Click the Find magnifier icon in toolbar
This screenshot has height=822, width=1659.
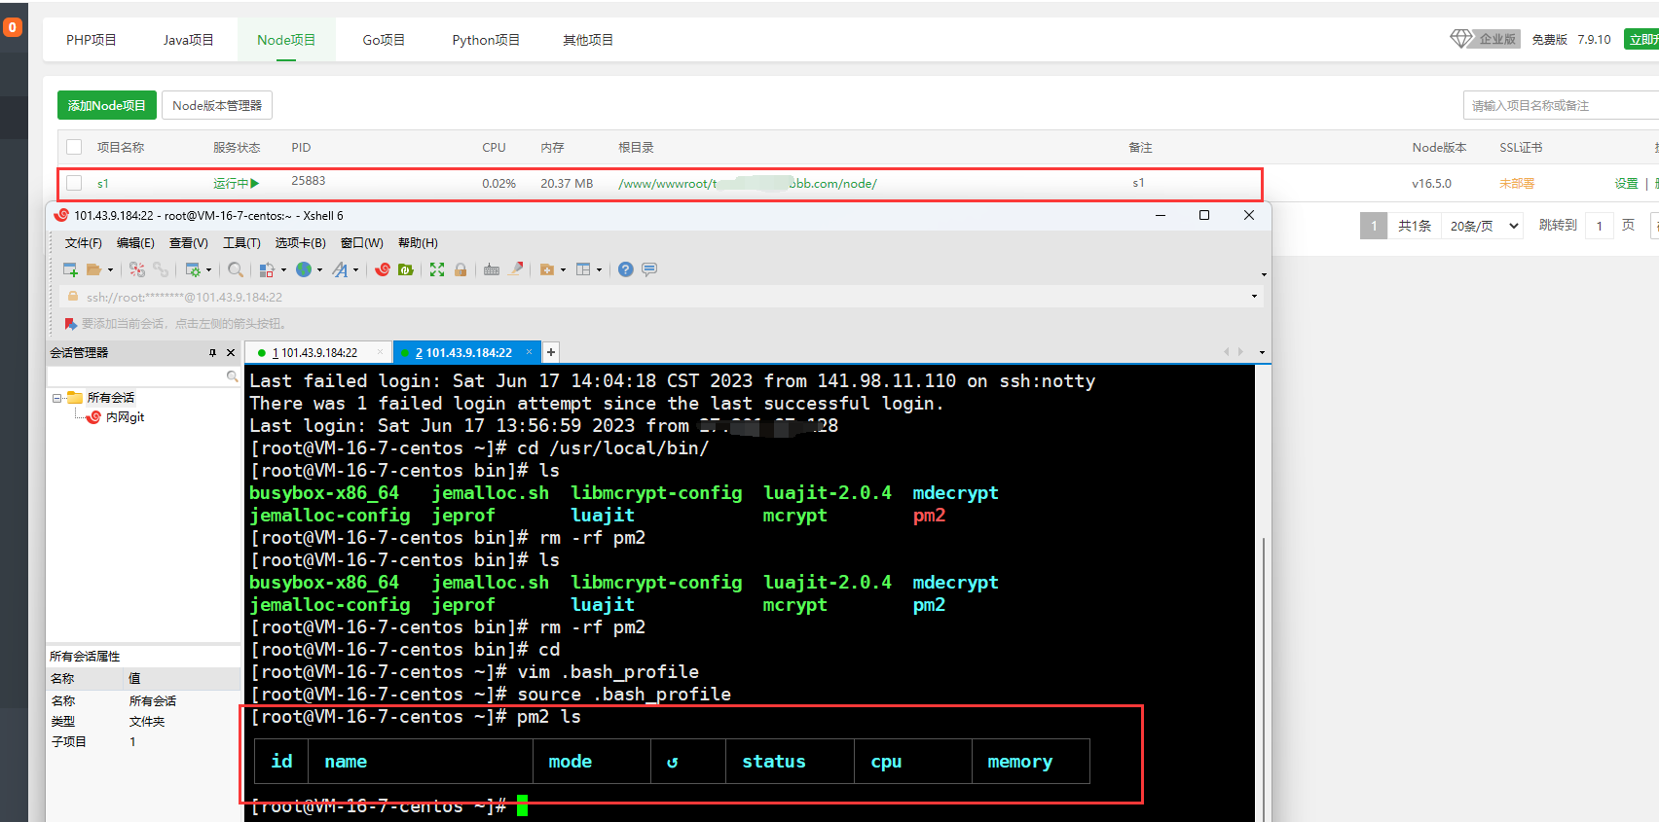pyautogui.click(x=236, y=269)
